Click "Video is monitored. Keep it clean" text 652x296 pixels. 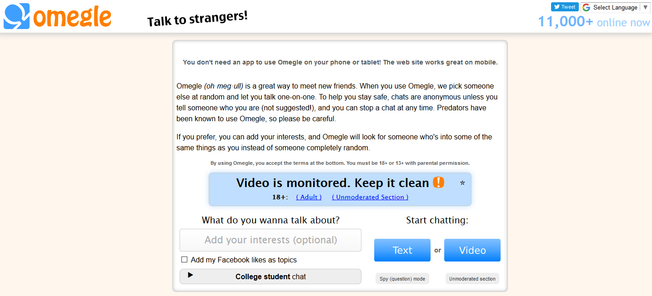tap(333, 183)
